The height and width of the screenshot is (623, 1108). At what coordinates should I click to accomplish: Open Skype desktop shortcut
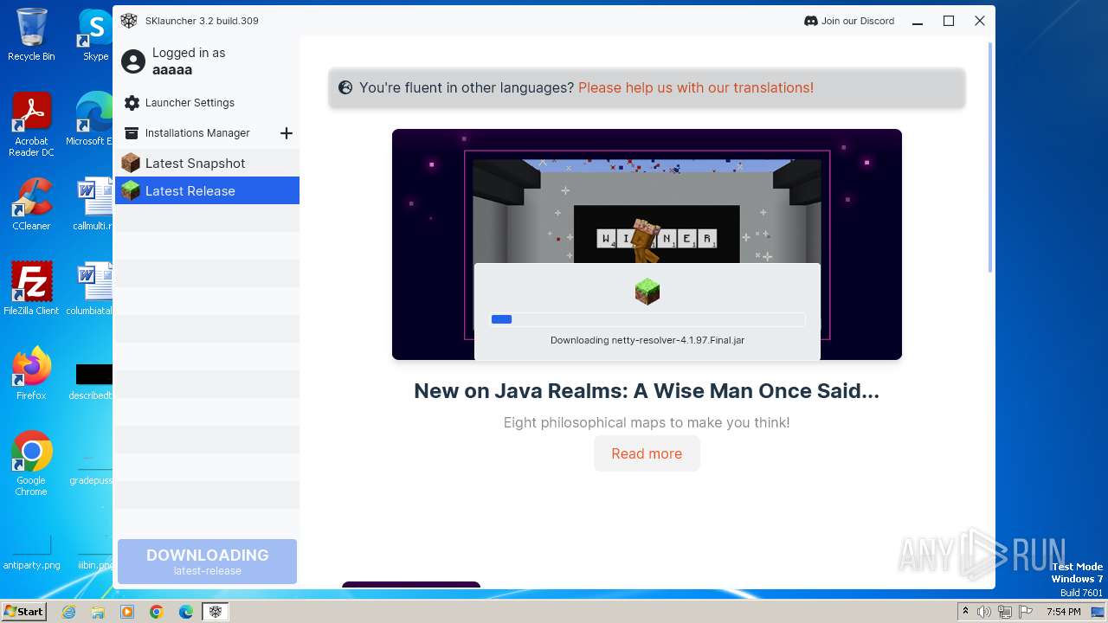click(95, 35)
